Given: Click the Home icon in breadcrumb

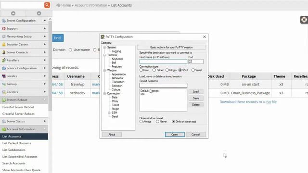Looking at the screenshot, I should (x=58, y=5).
